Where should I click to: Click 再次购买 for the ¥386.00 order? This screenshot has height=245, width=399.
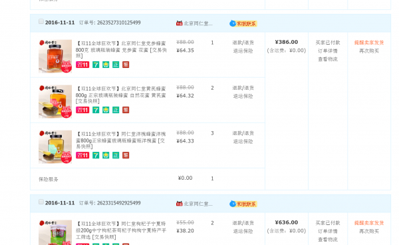pos(369,51)
